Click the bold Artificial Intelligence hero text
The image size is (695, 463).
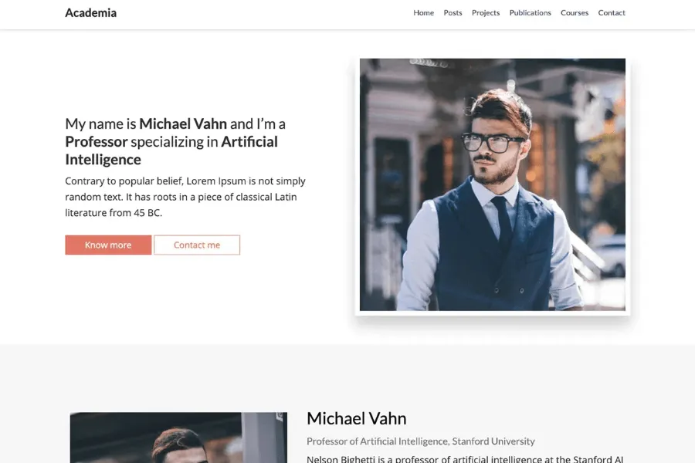[x=171, y=150]
